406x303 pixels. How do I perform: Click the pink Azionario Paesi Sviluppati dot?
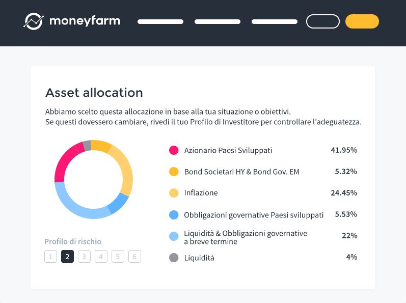[174, 150]
